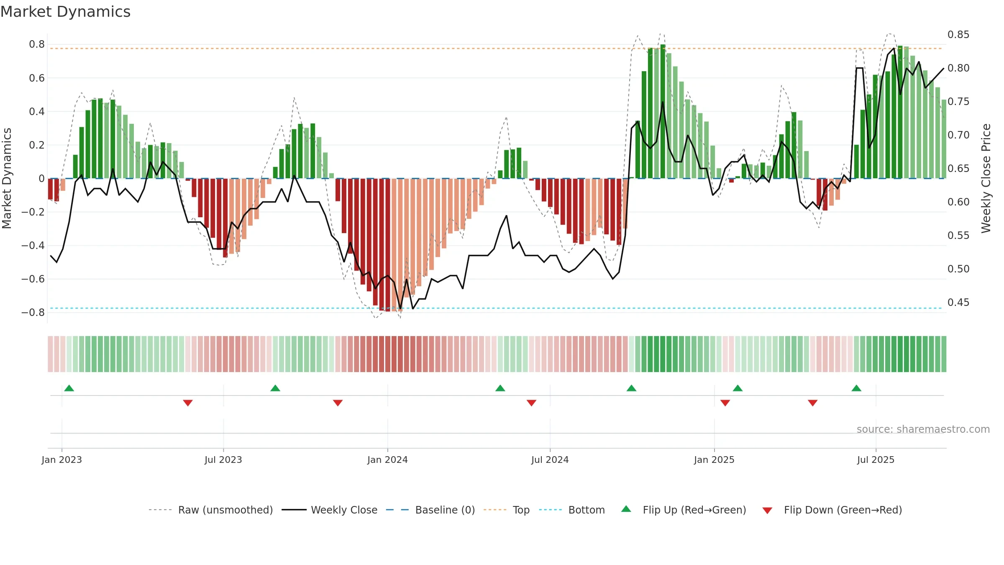Image resolution: width=1004 pixels, height=565 pixels.
Task: Click the Jan 2024 x-axis label
Action: coord(388,460)
